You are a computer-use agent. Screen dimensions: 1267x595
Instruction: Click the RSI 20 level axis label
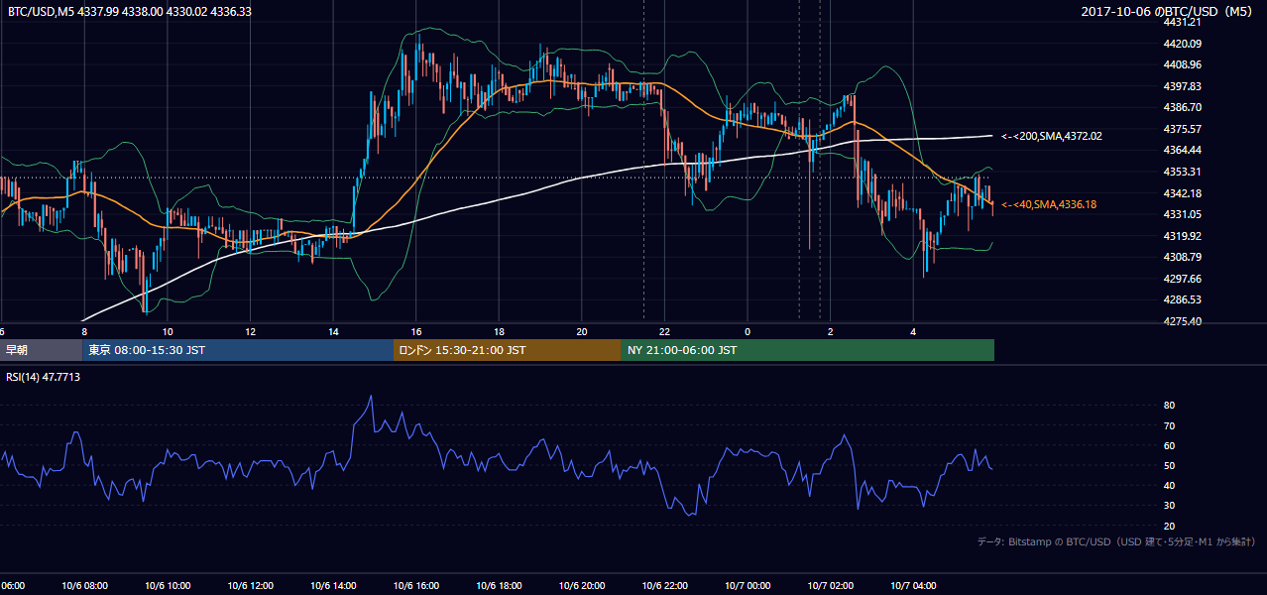pyautogui.click(x=1169, y=526)
